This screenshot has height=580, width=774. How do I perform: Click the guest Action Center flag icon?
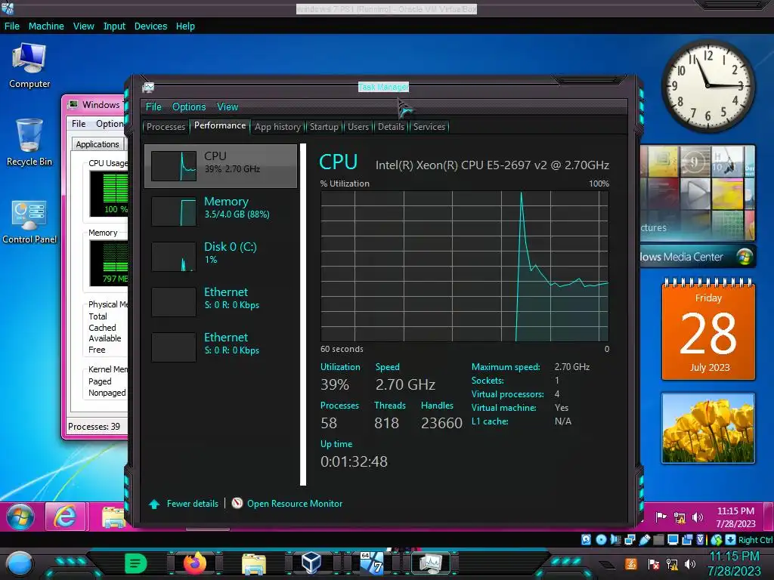[x=661, y=517]
